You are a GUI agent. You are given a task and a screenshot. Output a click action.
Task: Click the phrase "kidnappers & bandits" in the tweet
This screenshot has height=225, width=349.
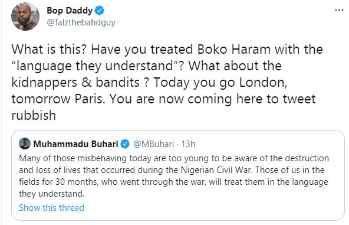coord(75,82)
